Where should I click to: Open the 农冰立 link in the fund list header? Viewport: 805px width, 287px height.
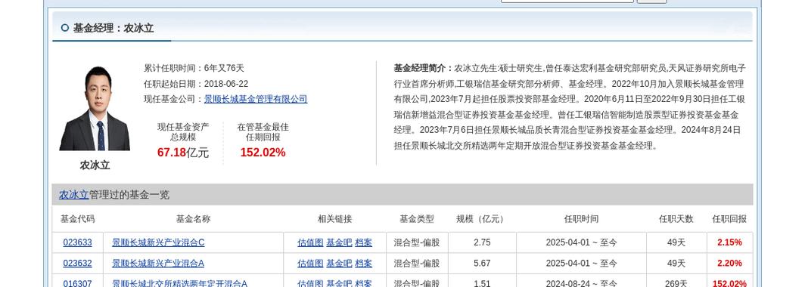[x=74, y=195]
